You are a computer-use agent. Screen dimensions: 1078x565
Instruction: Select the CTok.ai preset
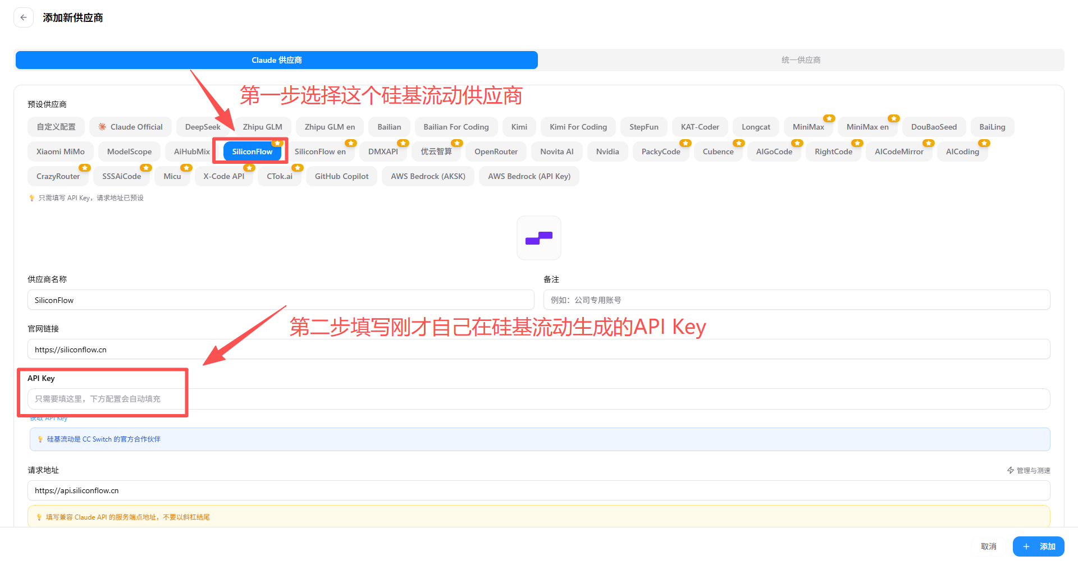coord(280,176)
